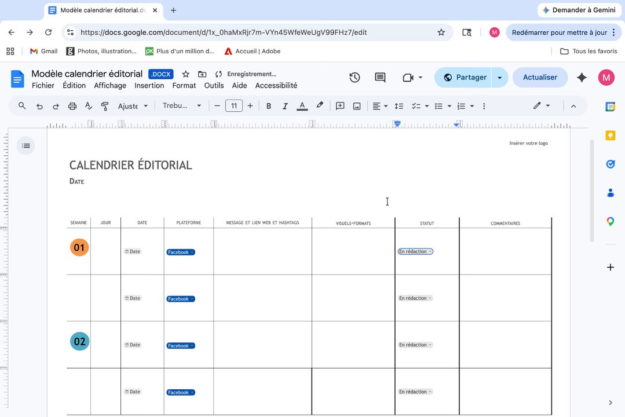
Task: Open Google Tasks side panel
Action: (611, 164)
